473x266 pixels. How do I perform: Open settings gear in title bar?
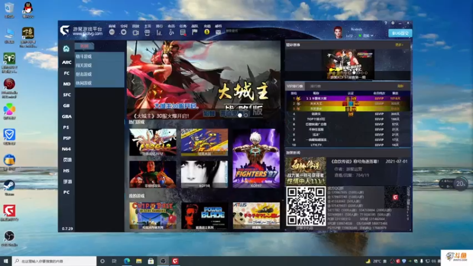393,23
